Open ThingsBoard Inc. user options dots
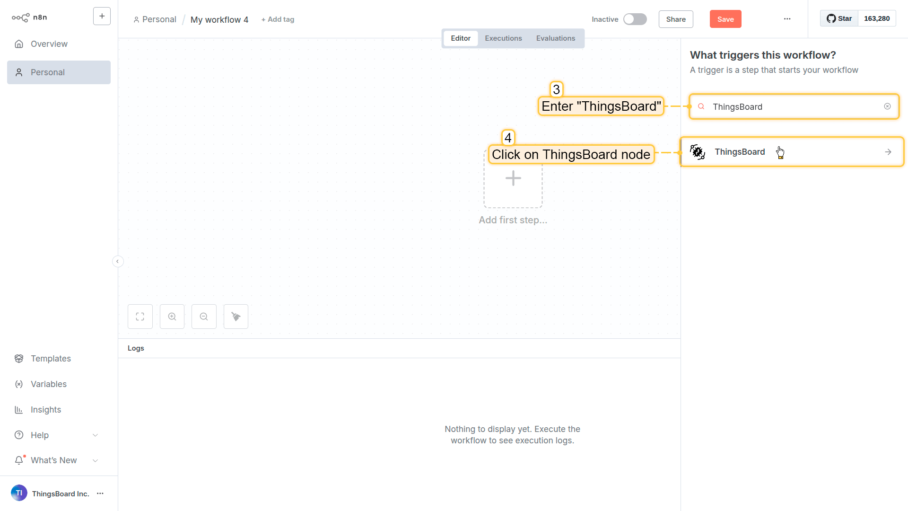908x511 pixels. pyautogui.click(x=100, y=493)
